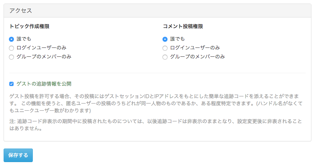Viewport: 315px width, 166px height.
Task: Click 誰でも label text under コメント投稿権限
Action: click(x=177, y=39)
